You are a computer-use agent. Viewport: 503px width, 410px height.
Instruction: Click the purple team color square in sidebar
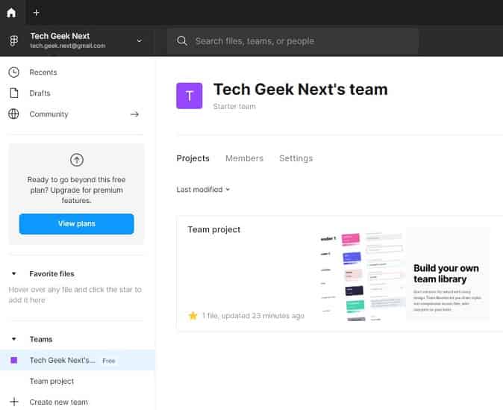pos(13,360)
